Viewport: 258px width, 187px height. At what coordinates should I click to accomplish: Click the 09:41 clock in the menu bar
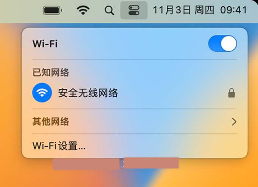pyautogui.click(x=234, y=10)
